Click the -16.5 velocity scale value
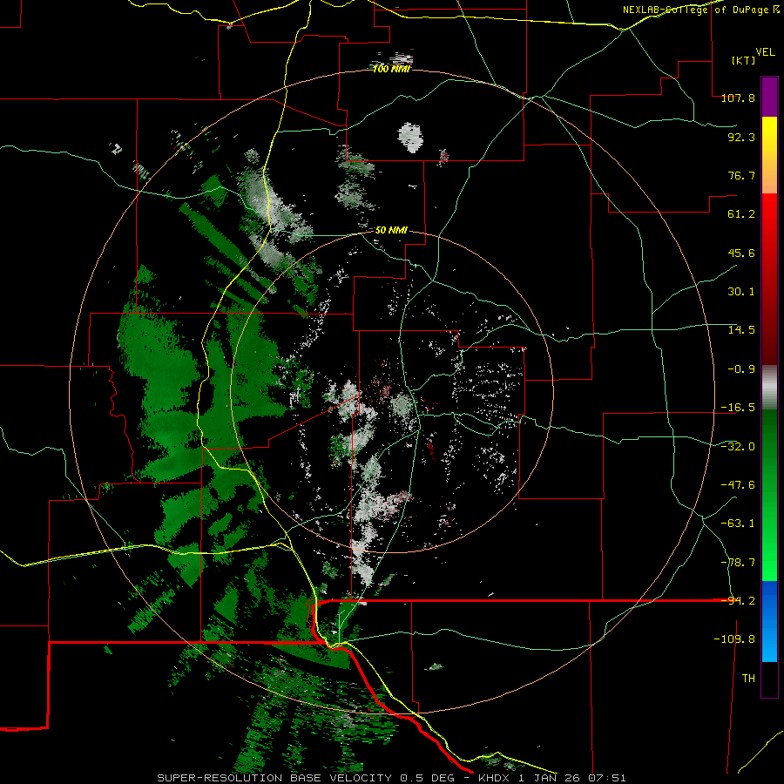Viewport: 784px width, 784px height. point(738,408)
